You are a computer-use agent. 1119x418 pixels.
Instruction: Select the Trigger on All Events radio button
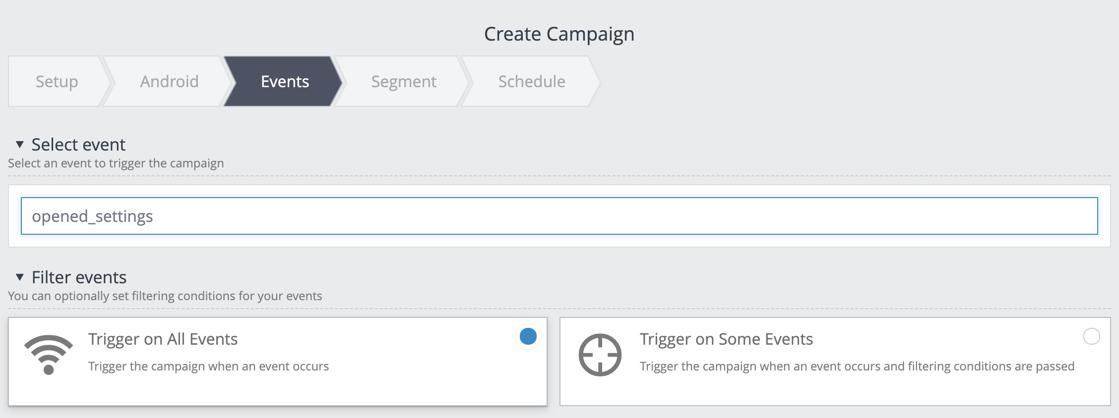pyautogui.click(x=528, y=337)
